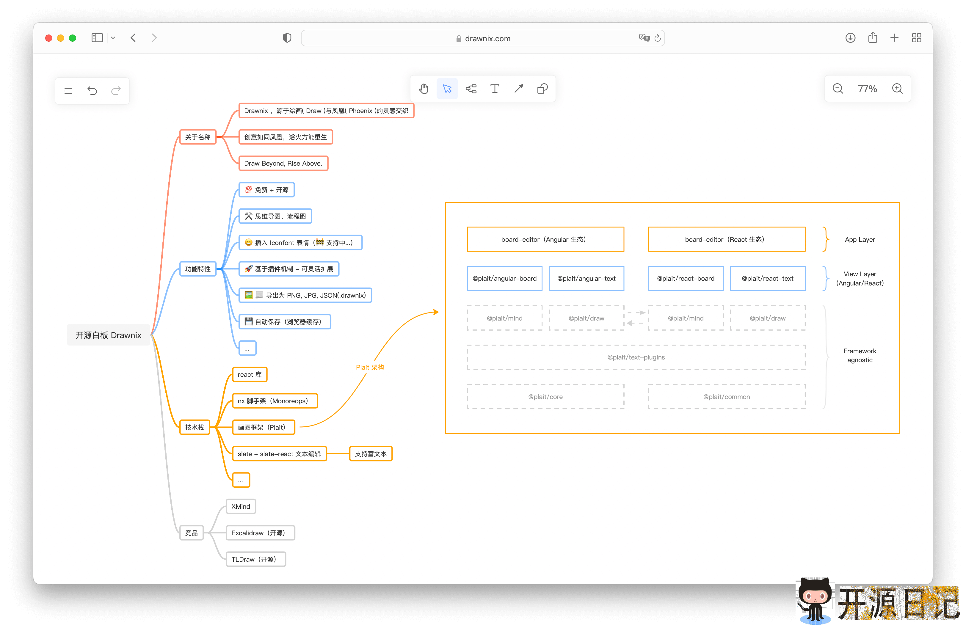The width and height of the screenshot is (966, 628).
Task: Open a new Safari tab
Action: (x=895, y=38)
